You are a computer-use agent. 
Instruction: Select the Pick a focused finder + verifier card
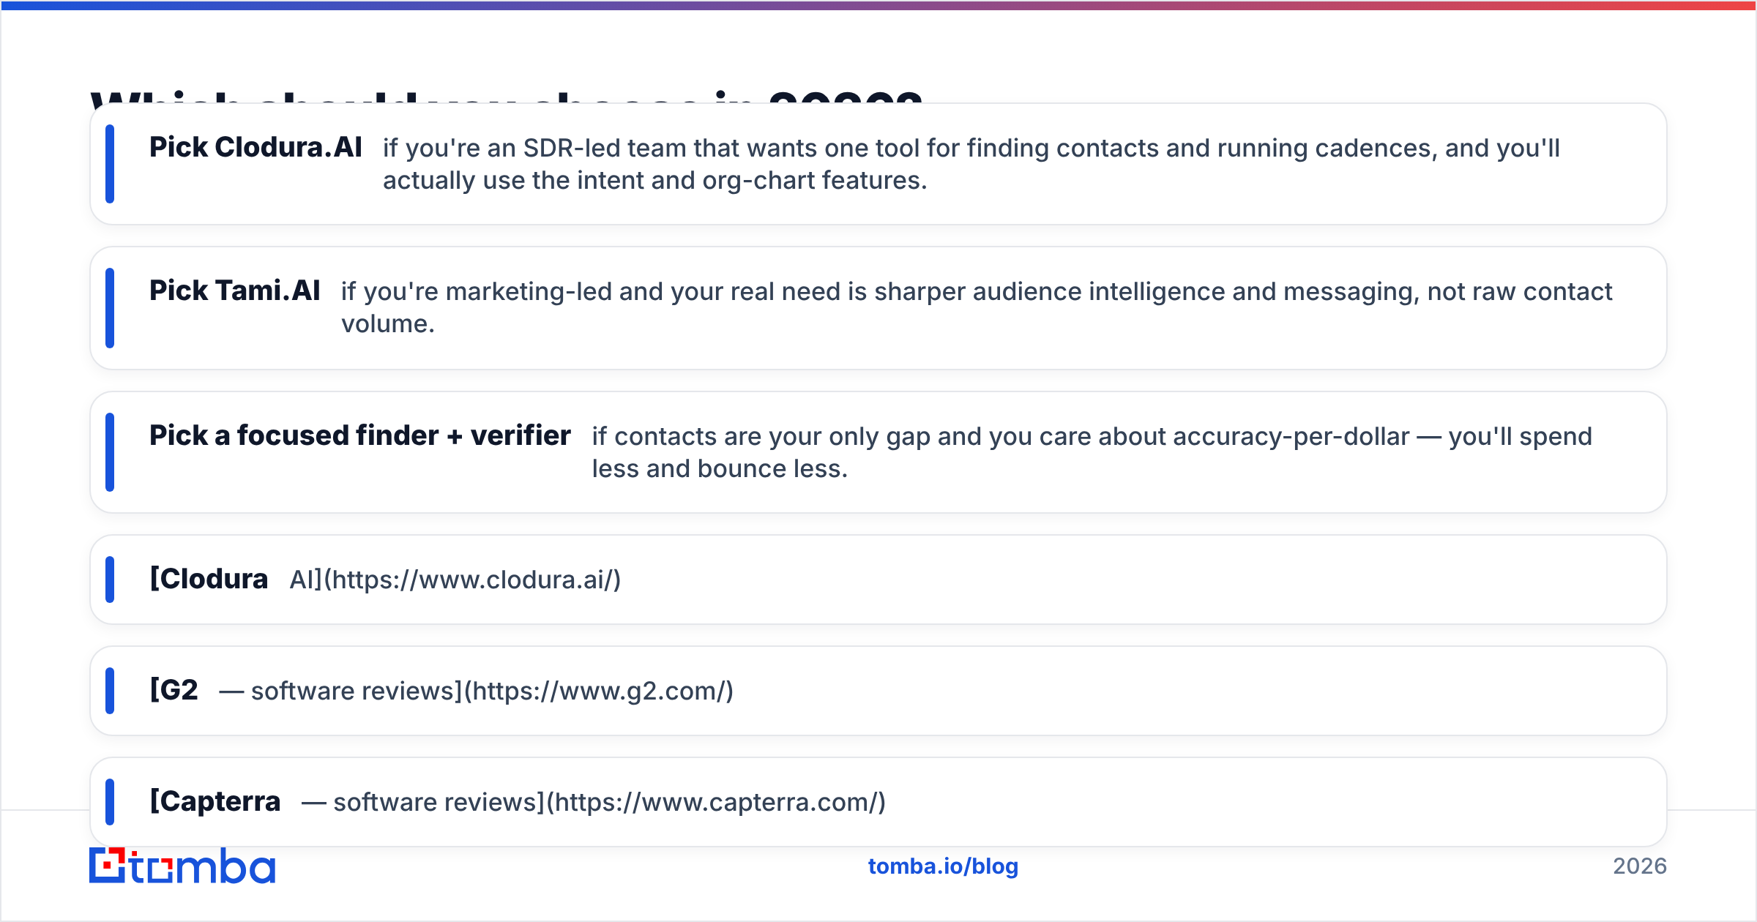[878, 452]
